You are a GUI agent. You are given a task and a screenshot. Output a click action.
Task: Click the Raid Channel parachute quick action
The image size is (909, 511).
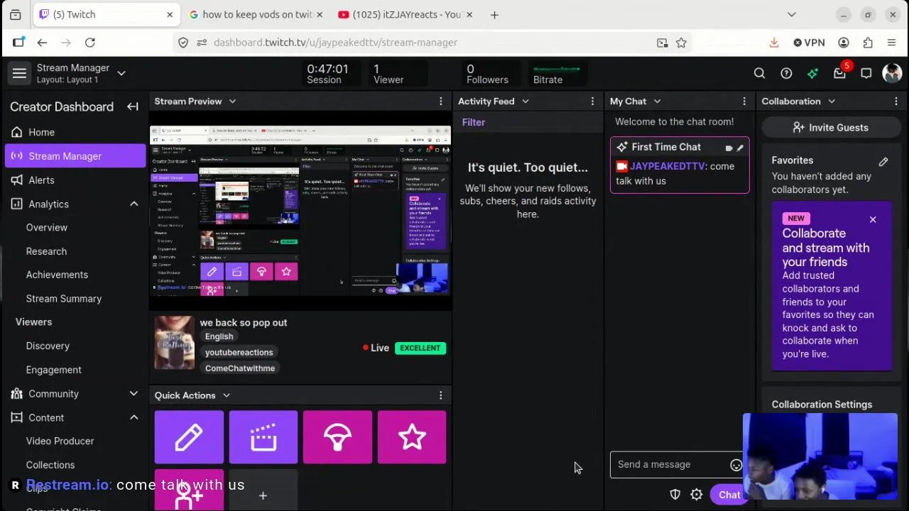[337, 437]
